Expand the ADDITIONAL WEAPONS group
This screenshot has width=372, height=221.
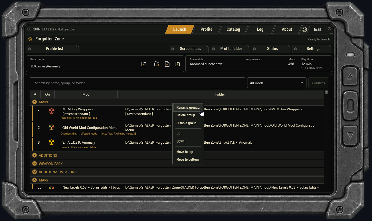(x=35, y=172)
